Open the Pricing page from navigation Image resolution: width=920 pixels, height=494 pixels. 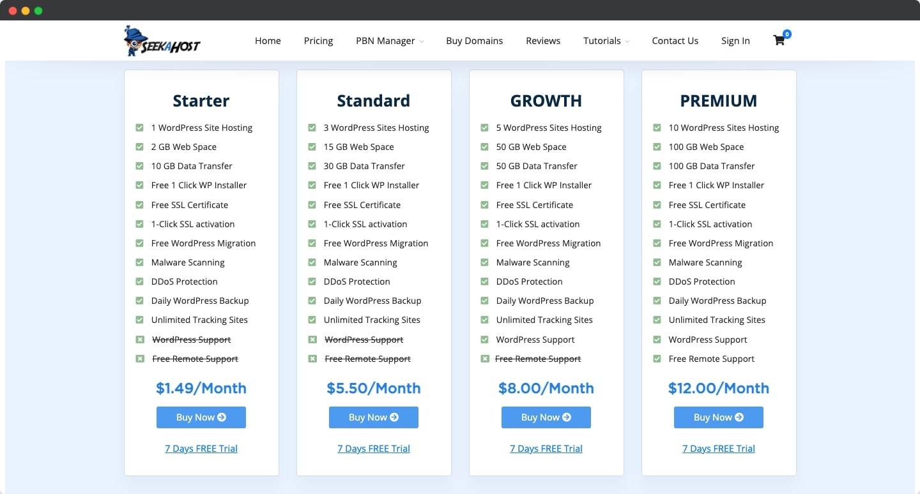pyautogui.click(x=318, y=41)
